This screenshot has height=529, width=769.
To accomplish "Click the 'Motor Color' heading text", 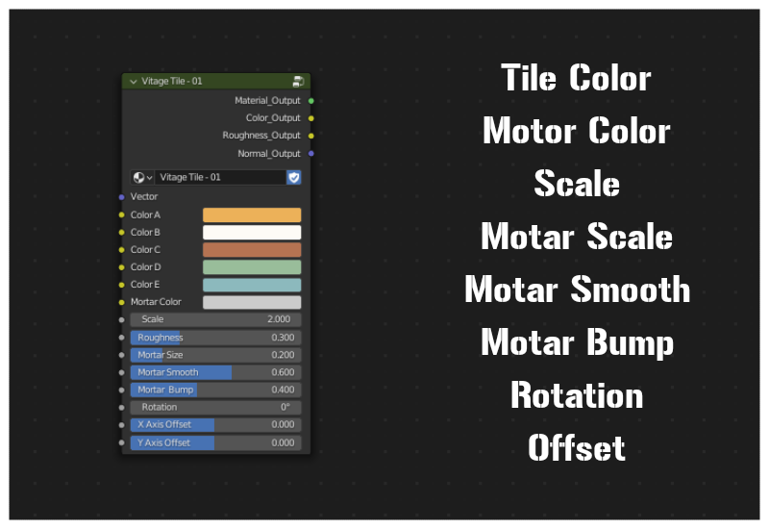I will (x=576, y=131).
